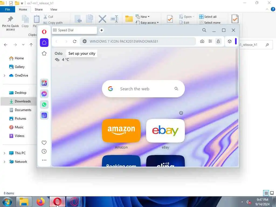Switch to details view in Explorer
The width and height of the screenshot is (276, 207).
[266, 193]
